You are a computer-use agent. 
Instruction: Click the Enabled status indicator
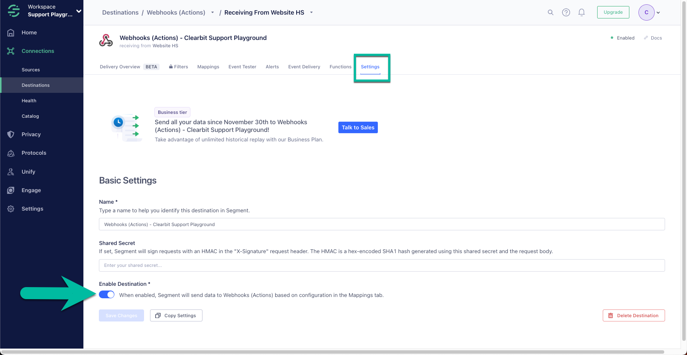click(x=623, y=38)
